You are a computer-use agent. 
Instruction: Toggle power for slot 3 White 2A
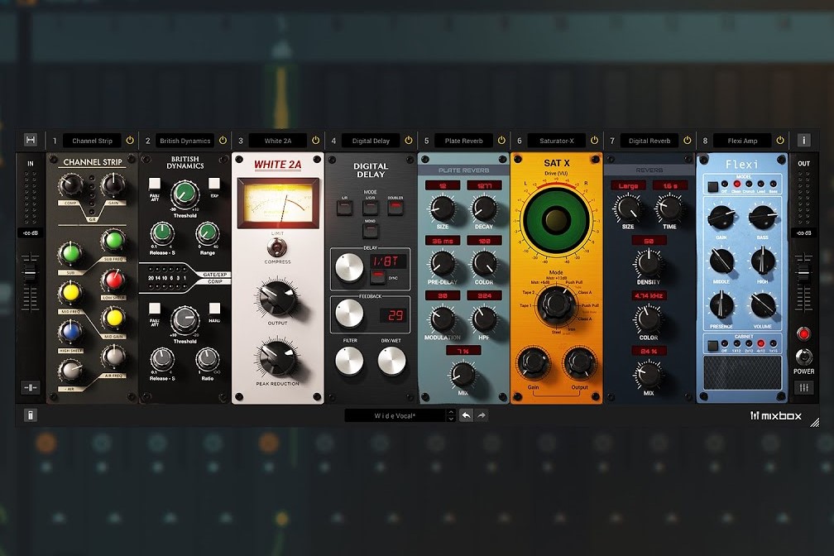pos(315,141)
